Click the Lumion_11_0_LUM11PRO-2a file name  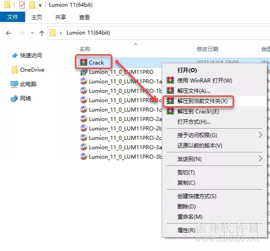[x=125, y=119]
